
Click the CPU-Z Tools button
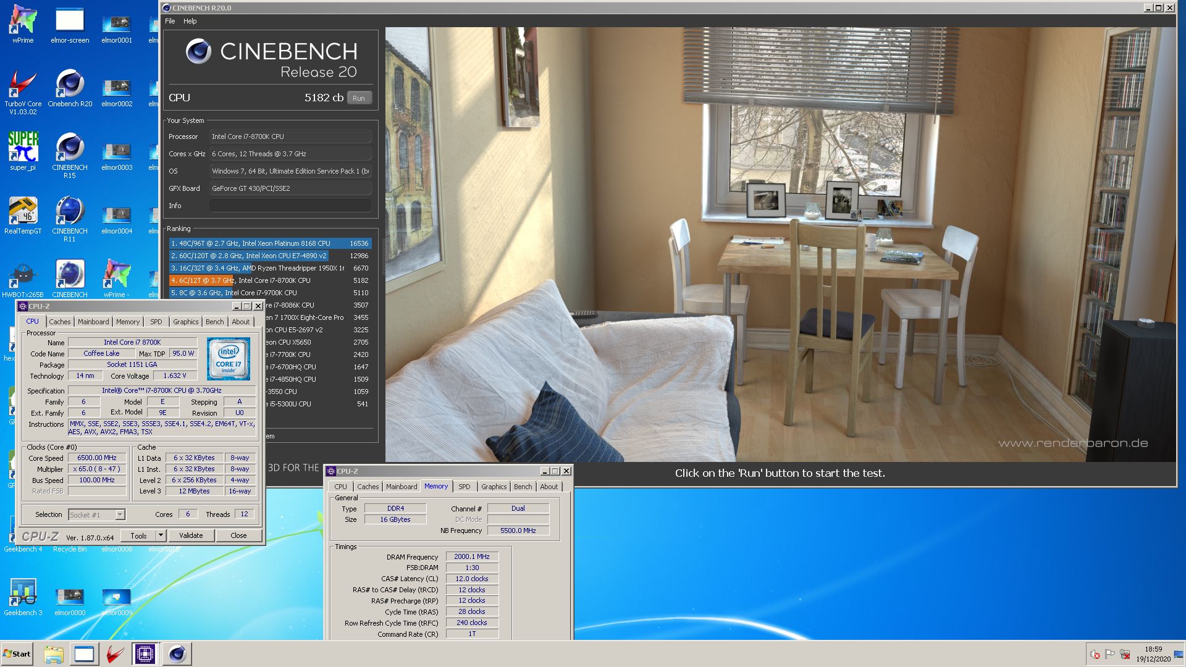pyautogui.click(x=138, y=535)
